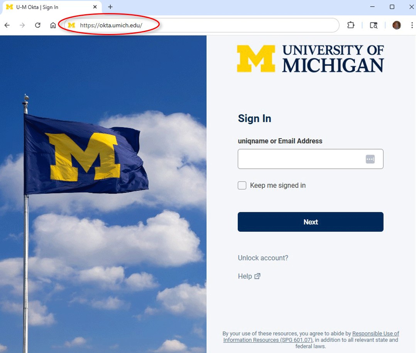Click the Next button
The width and height of the screenshot is (416, 353).
click(310, 222)
